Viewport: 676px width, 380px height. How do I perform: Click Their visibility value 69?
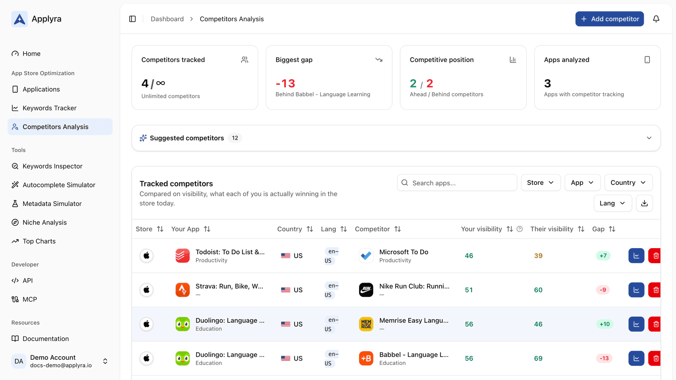538,358
